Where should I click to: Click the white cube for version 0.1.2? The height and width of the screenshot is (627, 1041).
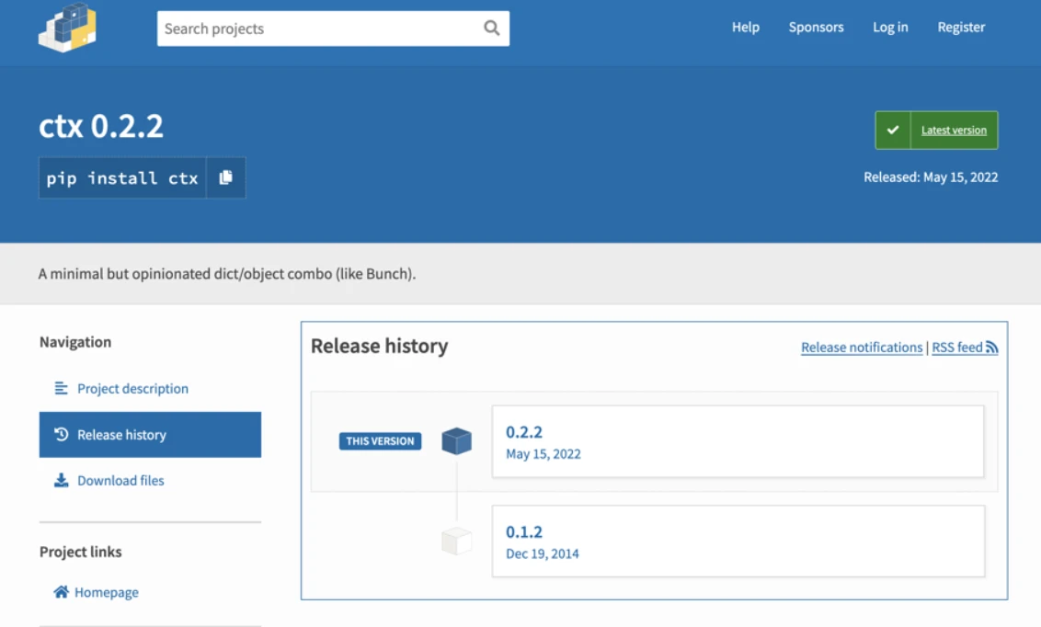[456, 541]
